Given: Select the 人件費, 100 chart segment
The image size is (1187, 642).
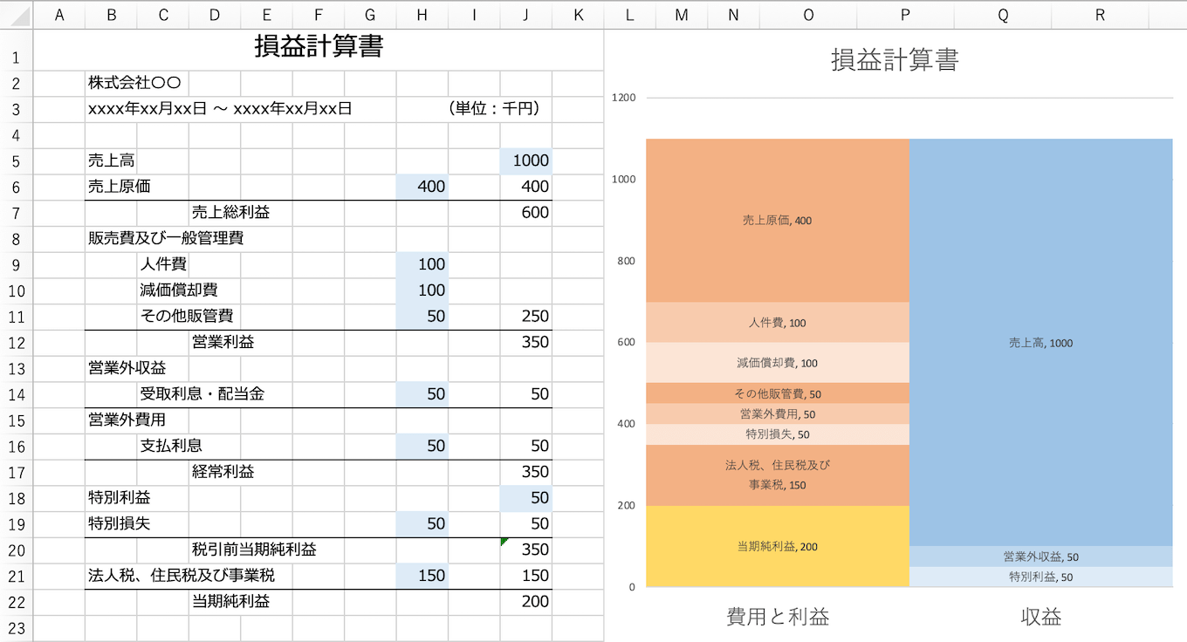Looking at the screenshot, I should click(777, 323).
